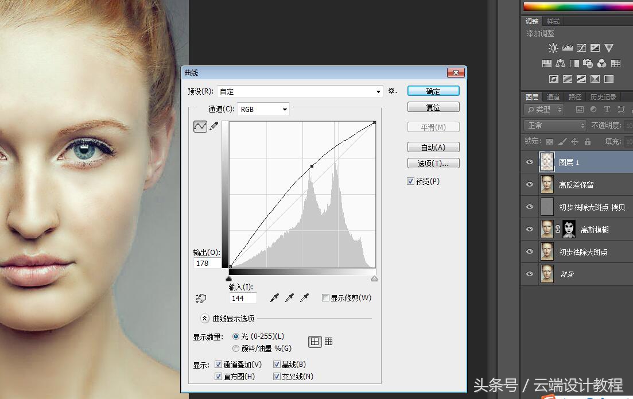Add an Invert adjustment layer
Screen dimensions: 633x399
pos(553,79)
